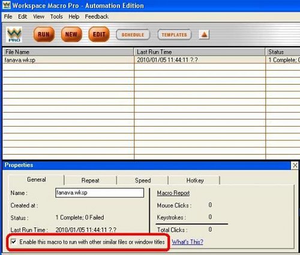This screenshot has height=255, width=300.
Task: Click the Macro Report heading
Action: tap(173, 193)
